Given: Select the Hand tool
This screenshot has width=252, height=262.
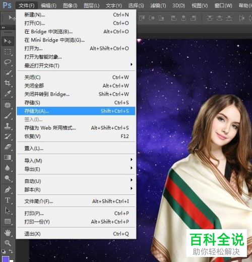Looking at the screenshot, I should point(8,233).
